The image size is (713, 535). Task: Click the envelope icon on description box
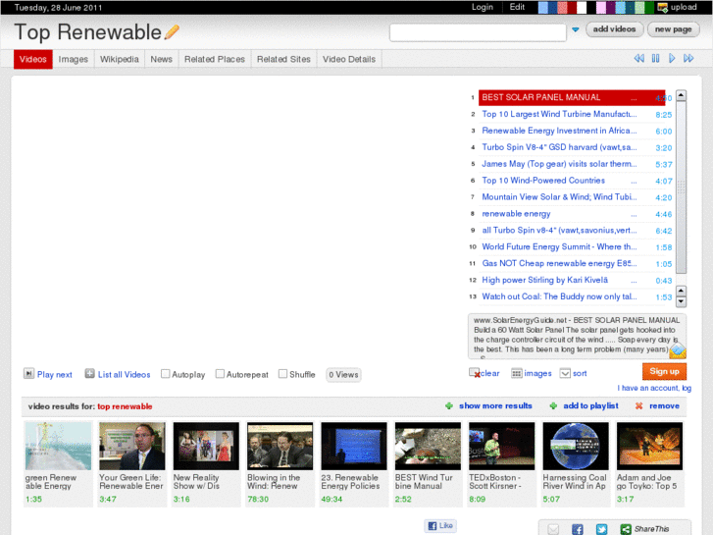coord(678,350)
